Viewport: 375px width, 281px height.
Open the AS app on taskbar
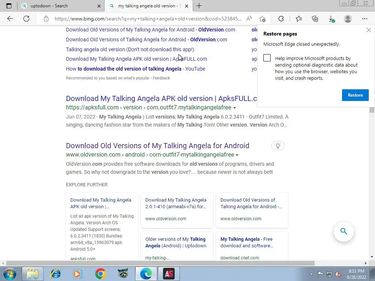point(169,274)
